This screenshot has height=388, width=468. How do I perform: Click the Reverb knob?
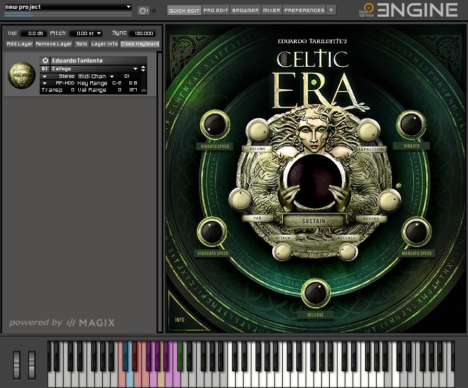(389, 200)
